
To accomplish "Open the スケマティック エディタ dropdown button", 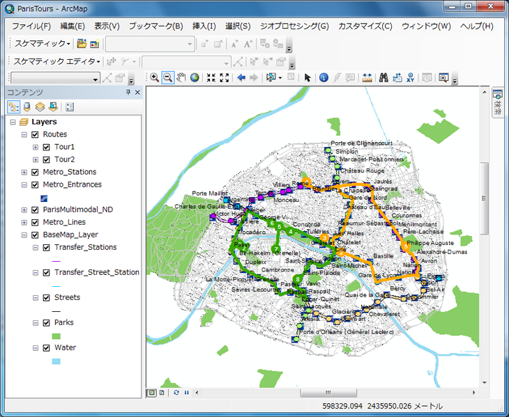I will click(57, 61).
